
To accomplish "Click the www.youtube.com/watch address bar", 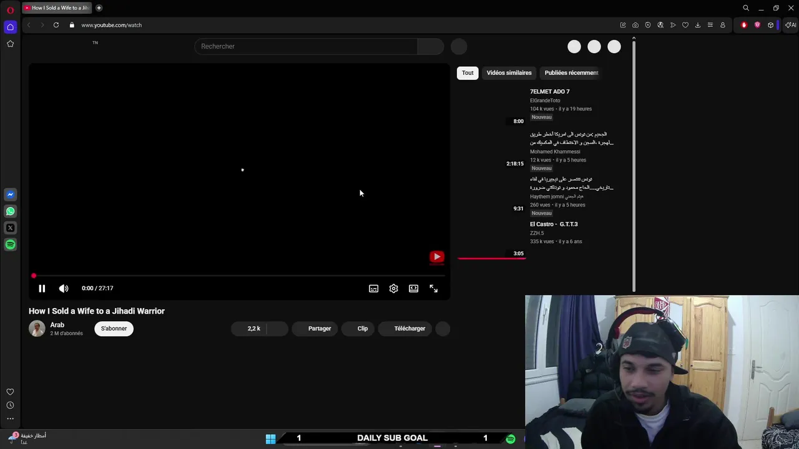I will click(111, 25).
